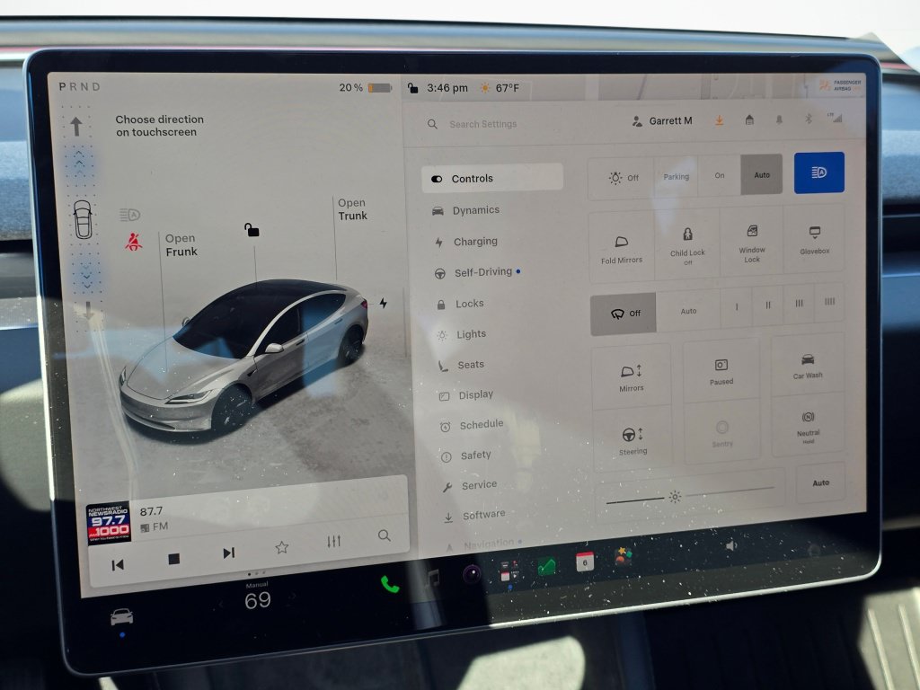Tap the Northwest Newsradio 97.7 station thumbnail
The height and width of the screenshot is (690, 920).
pyautogui.click(x=109, y=524)
